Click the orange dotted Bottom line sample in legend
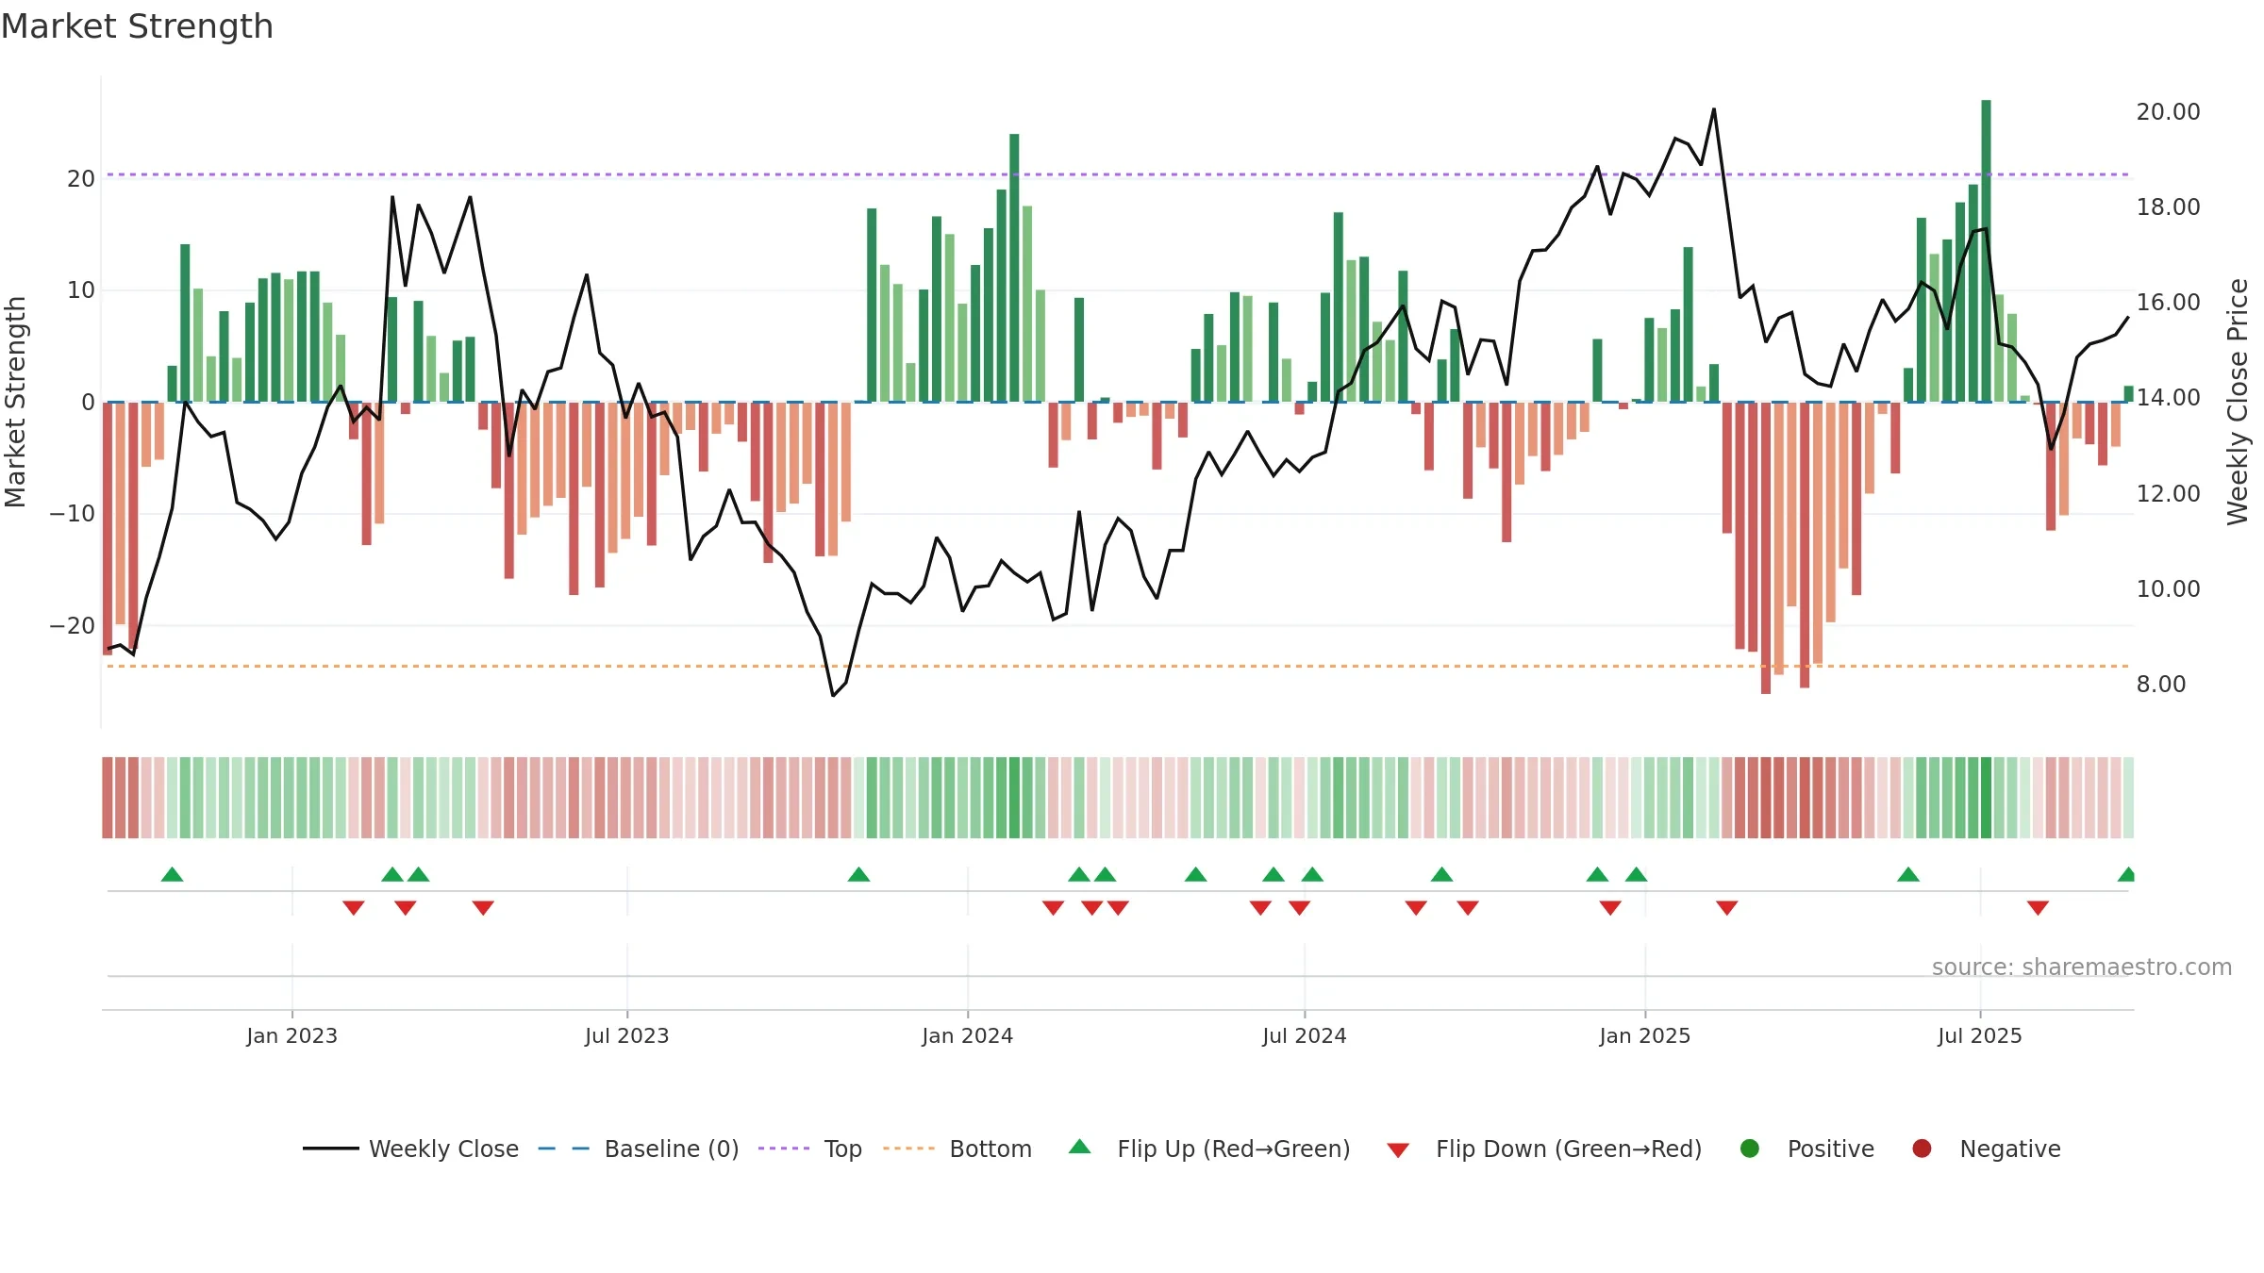The image size is (2264, 1273). tap(909, 1149)
